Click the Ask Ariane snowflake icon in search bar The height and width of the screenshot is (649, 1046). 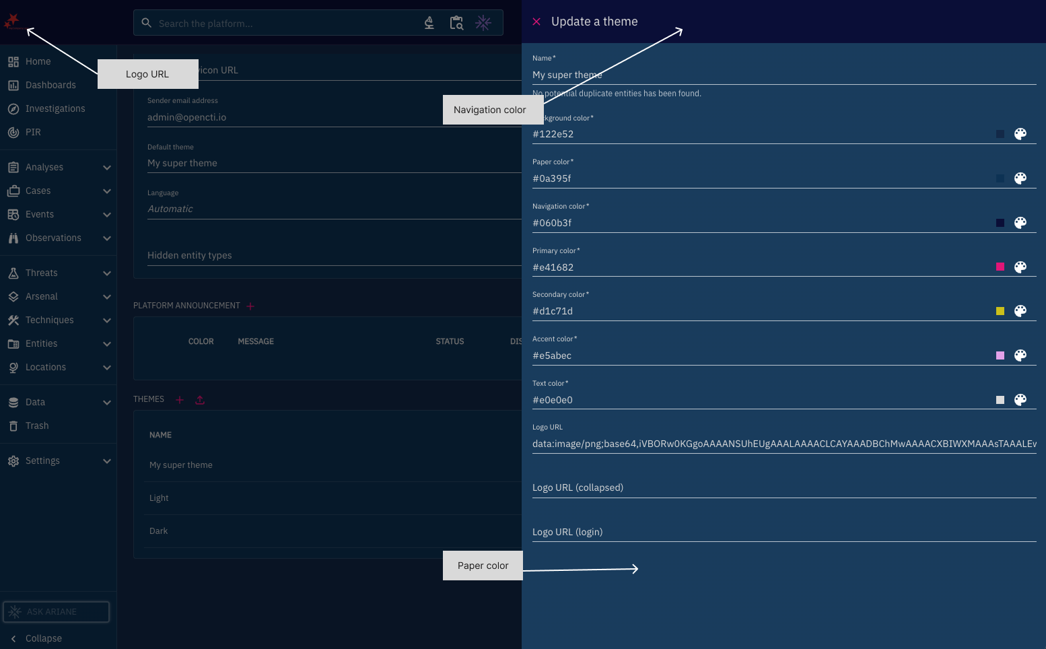483,23
